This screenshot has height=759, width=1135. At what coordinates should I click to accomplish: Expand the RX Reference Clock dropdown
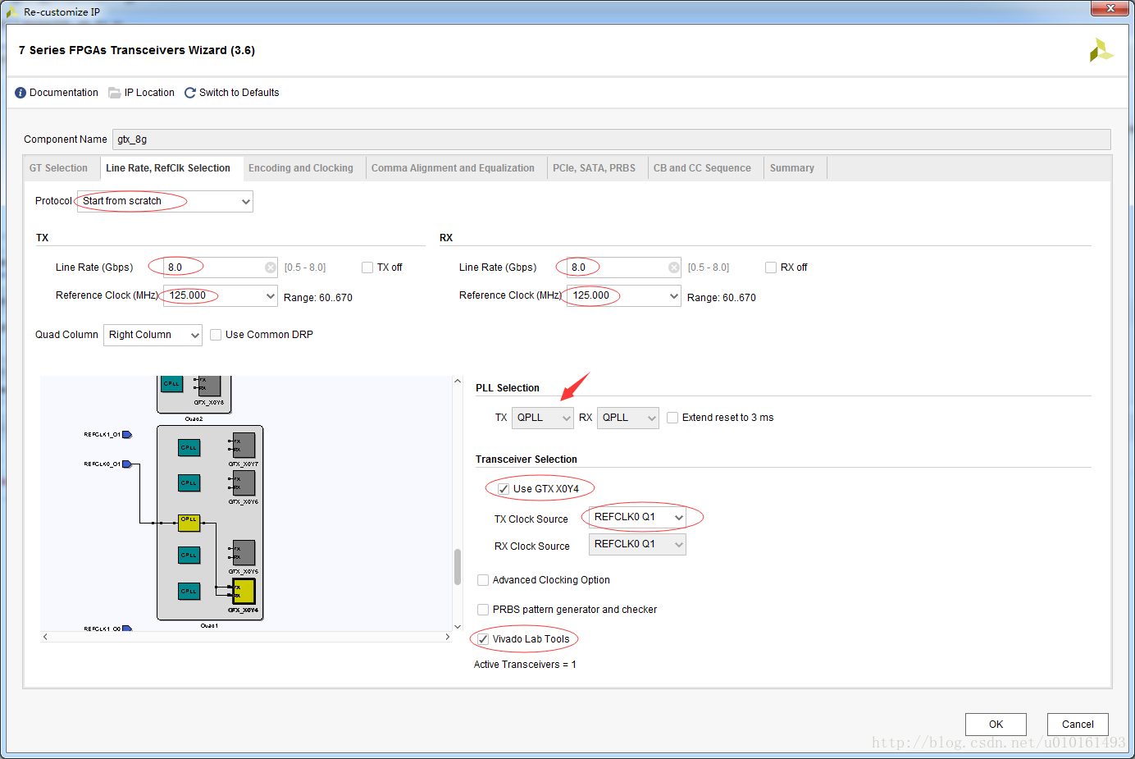(624, 296)
